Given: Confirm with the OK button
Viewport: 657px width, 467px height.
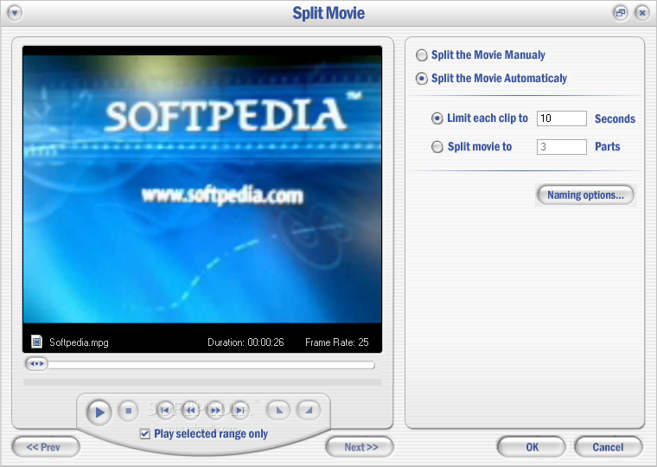Looking at the screenshot, I should (x=532, y=447).
